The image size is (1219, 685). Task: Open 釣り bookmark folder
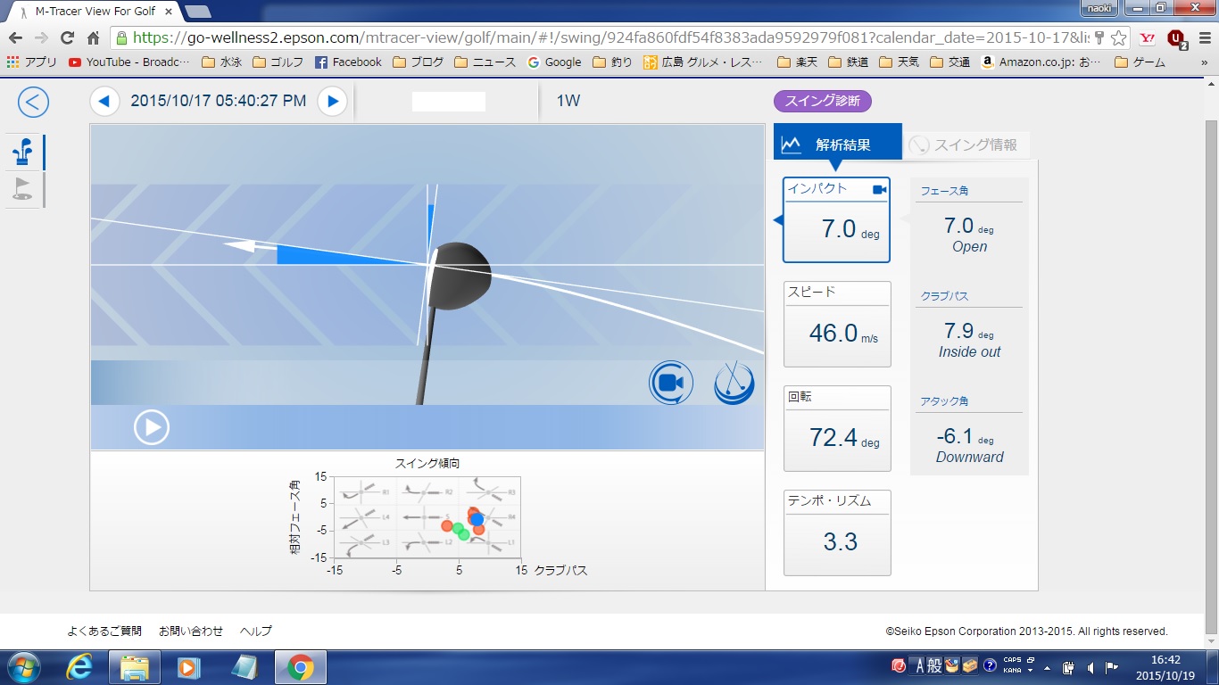pos(611,62)
